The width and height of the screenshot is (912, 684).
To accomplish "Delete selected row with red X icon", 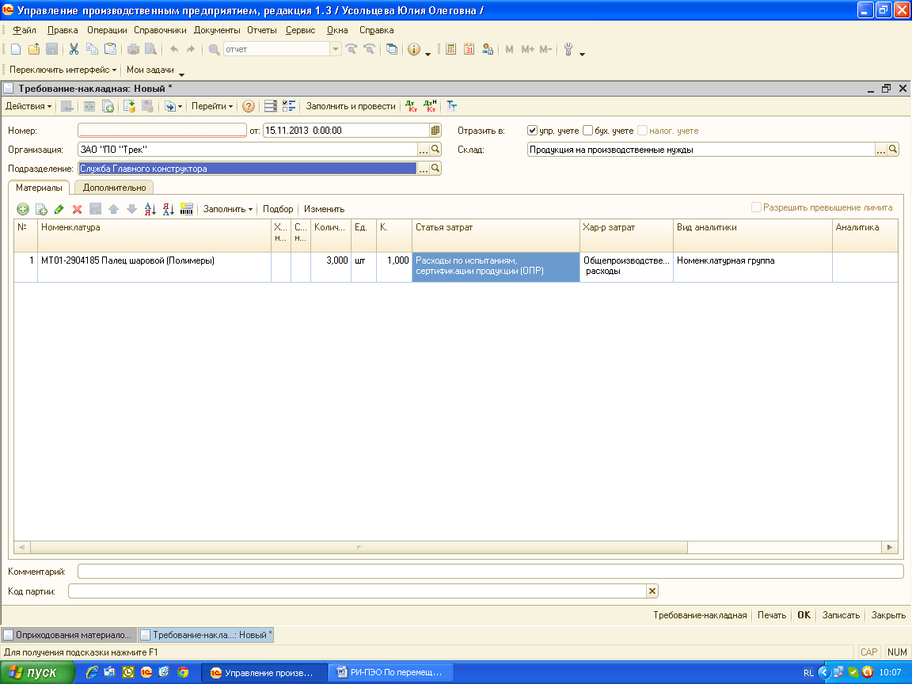I will click(77, 209).
